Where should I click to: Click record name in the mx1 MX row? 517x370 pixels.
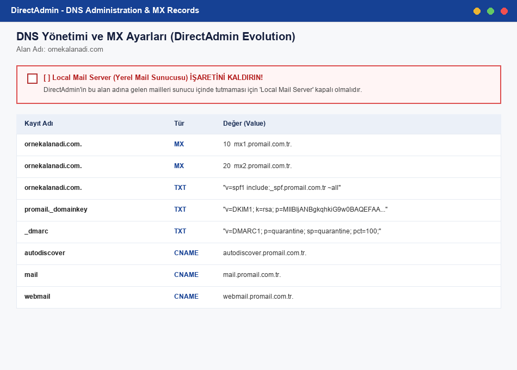pyautogui.click(x=53, y=144)
